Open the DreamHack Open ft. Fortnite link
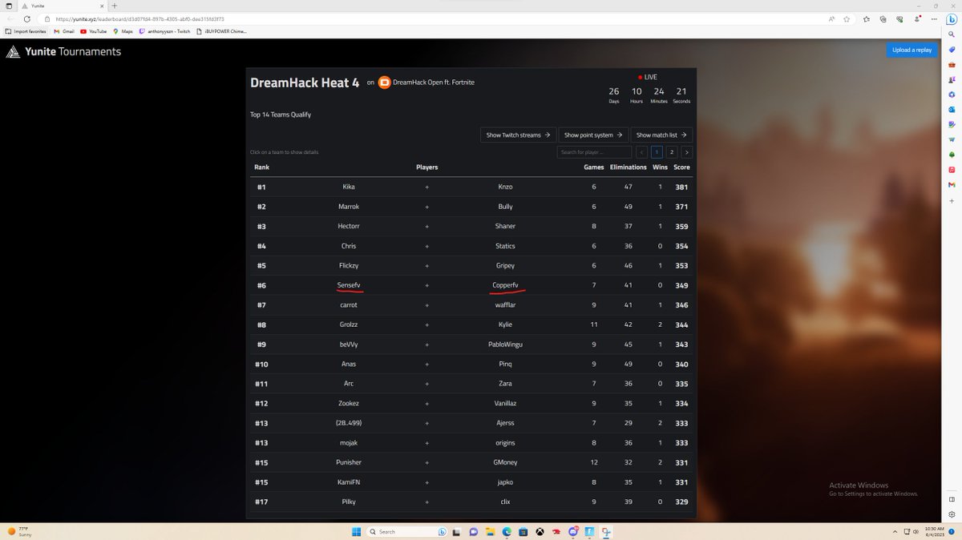Screen dimensions: 962x540 (434, 82)
